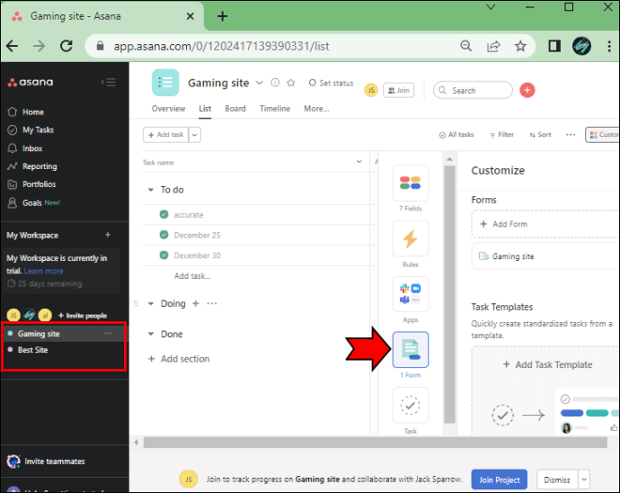620x493 pixels.
Task: Open Best Site project in sidebar
Action: (x=33, y=350)
